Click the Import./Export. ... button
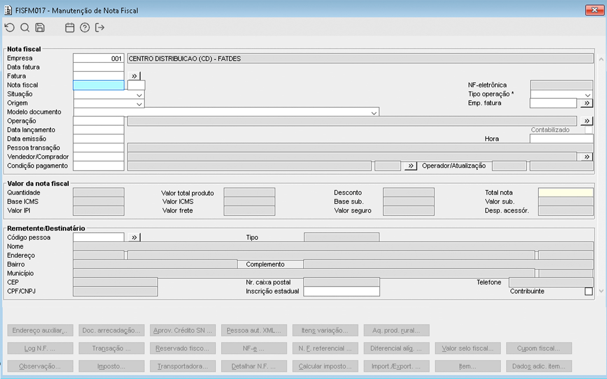Image resolution: width=607 pixels, height=379 pixels. tap(396, 366)
